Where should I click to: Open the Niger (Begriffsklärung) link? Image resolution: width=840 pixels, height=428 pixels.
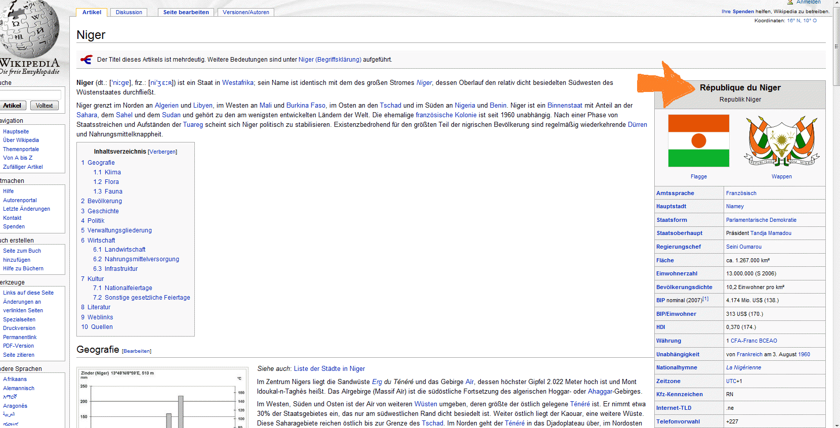tap(330, 60)
